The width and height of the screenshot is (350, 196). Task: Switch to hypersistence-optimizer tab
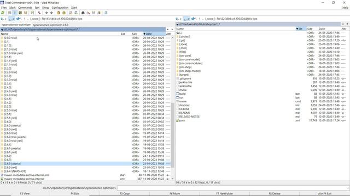point(16,24)
